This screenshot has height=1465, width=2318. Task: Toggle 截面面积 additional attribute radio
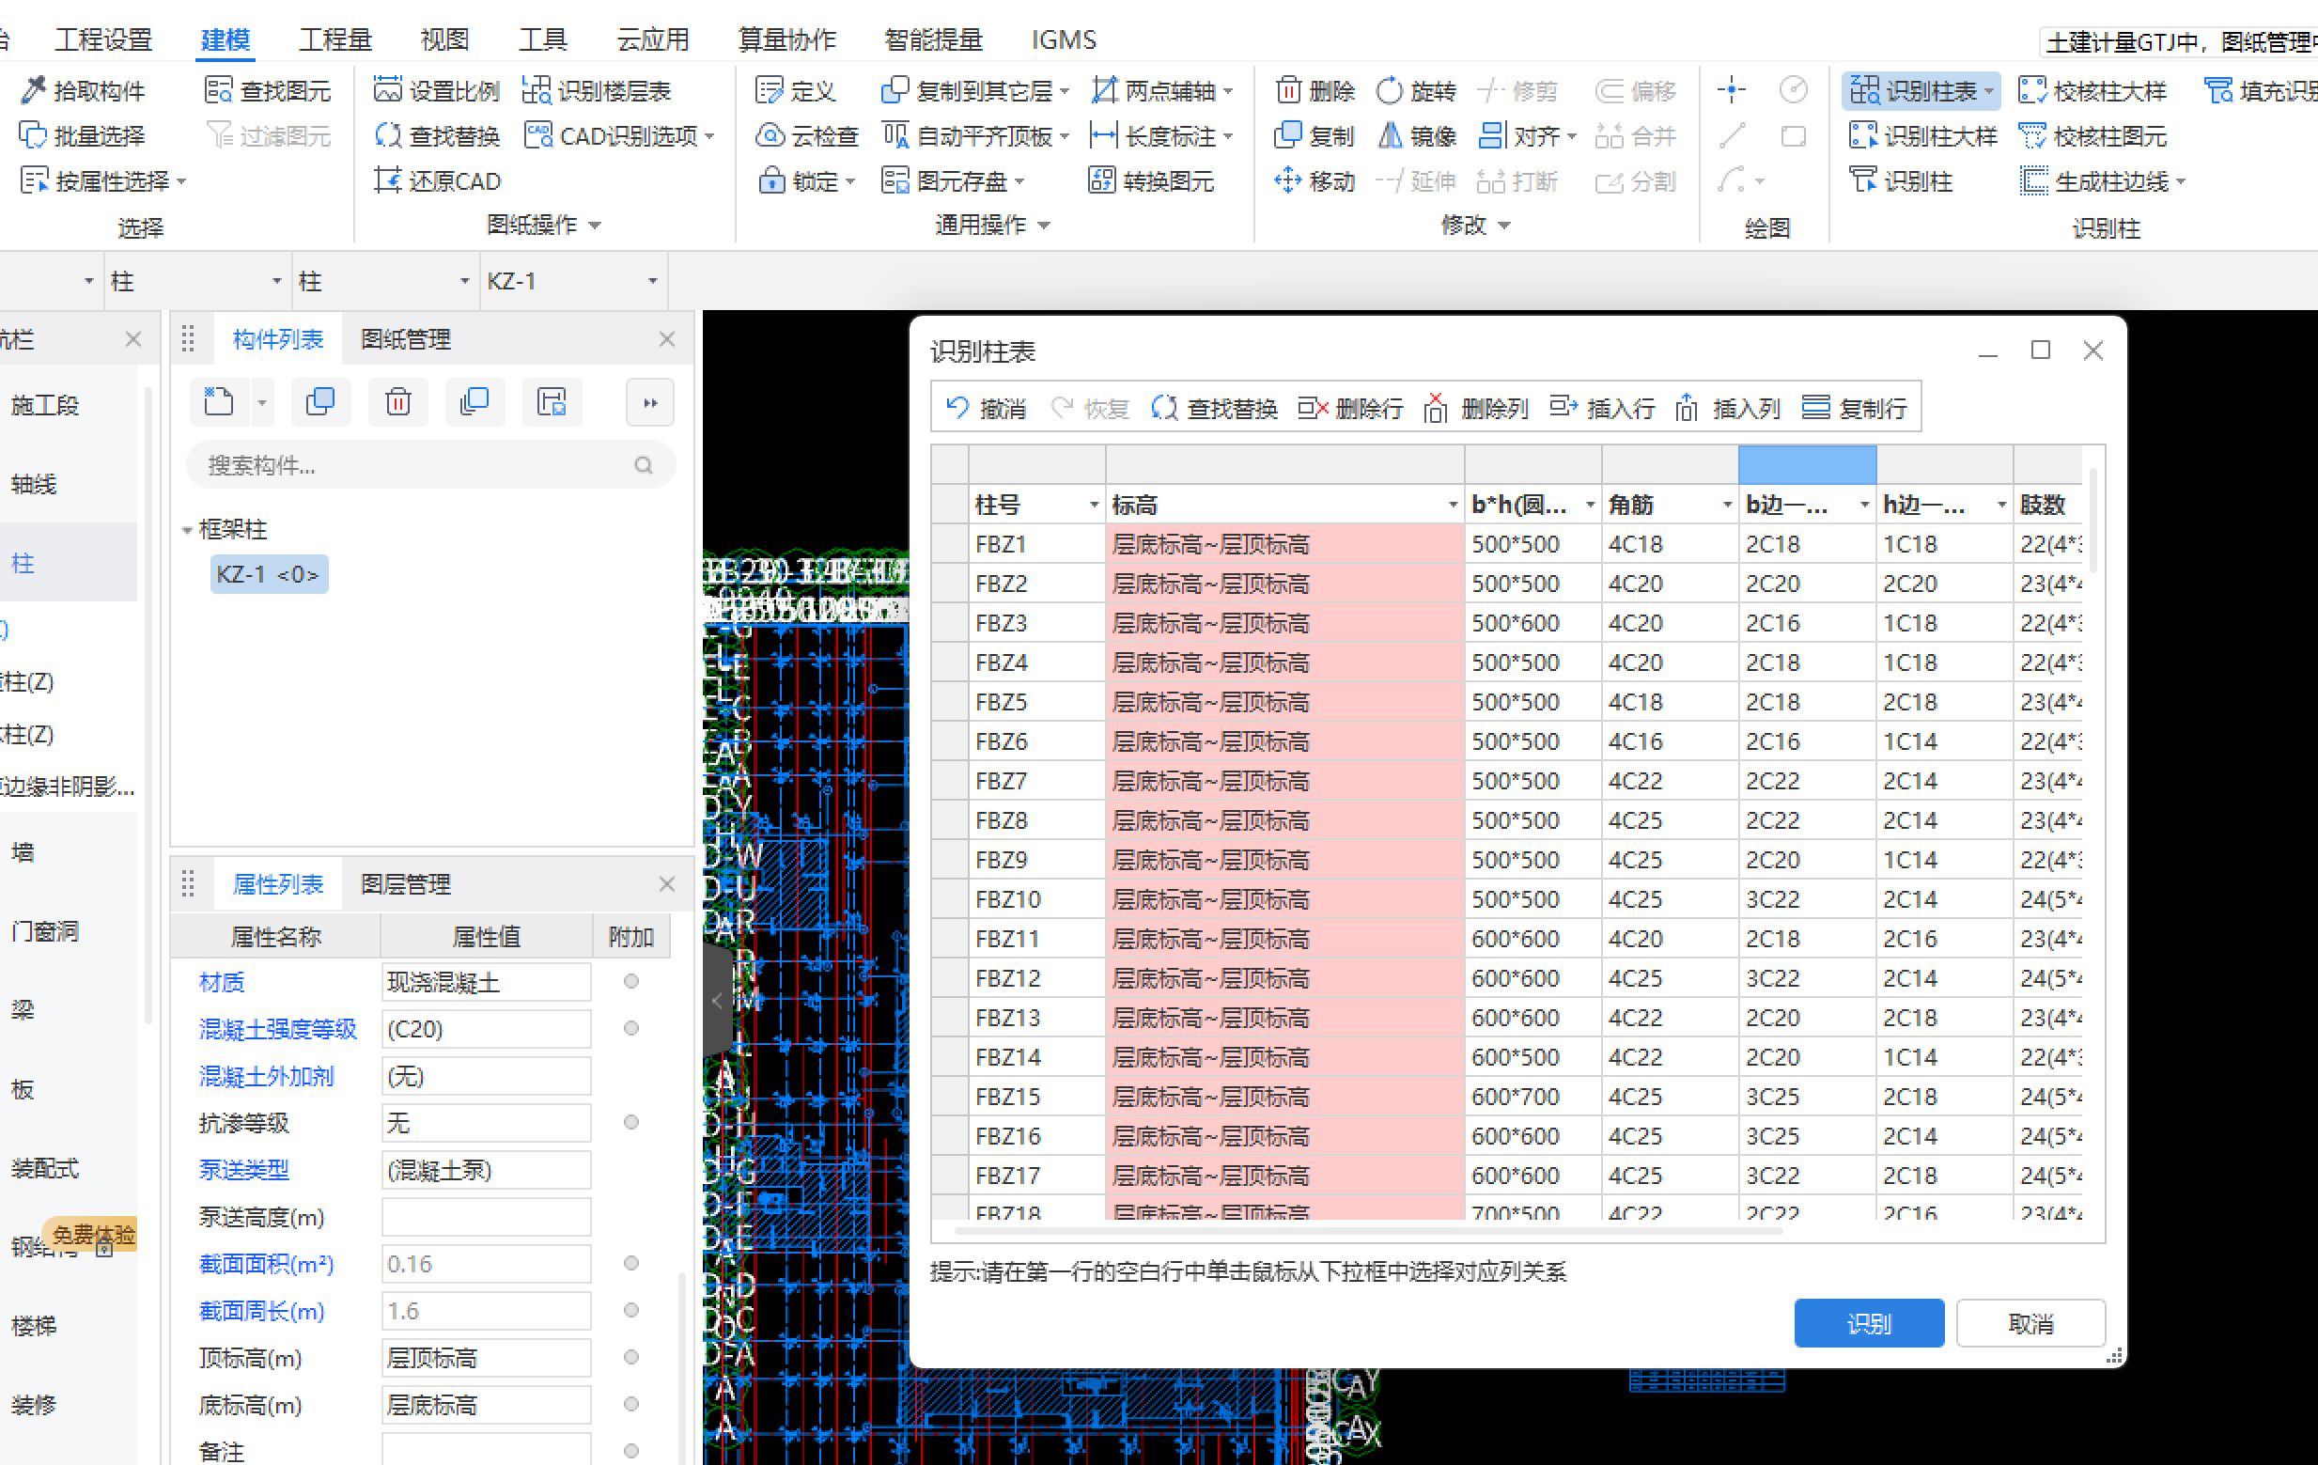631,1263
